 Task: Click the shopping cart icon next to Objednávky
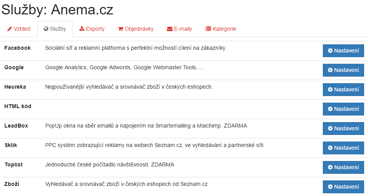(x=120, y=29)
